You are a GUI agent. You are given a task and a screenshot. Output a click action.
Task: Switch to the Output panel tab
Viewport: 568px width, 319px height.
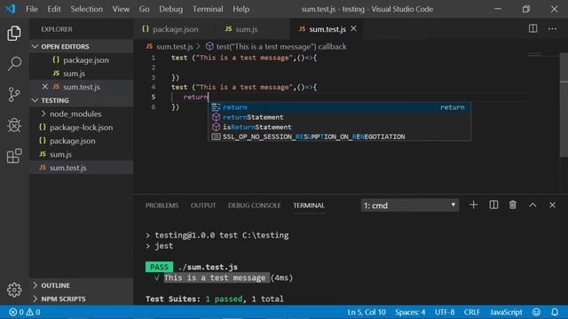coord(203,206)
